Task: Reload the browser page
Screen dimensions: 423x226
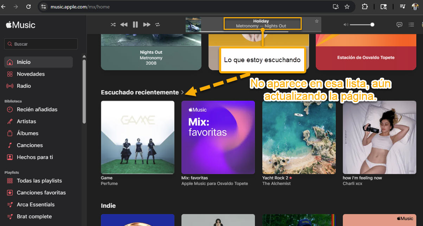Action: click(28, 6)
